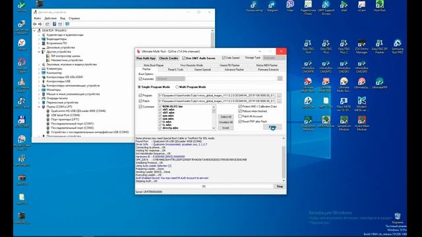Open the UMT Support Access shortcut
422x237 pixels.
point(326,7)
